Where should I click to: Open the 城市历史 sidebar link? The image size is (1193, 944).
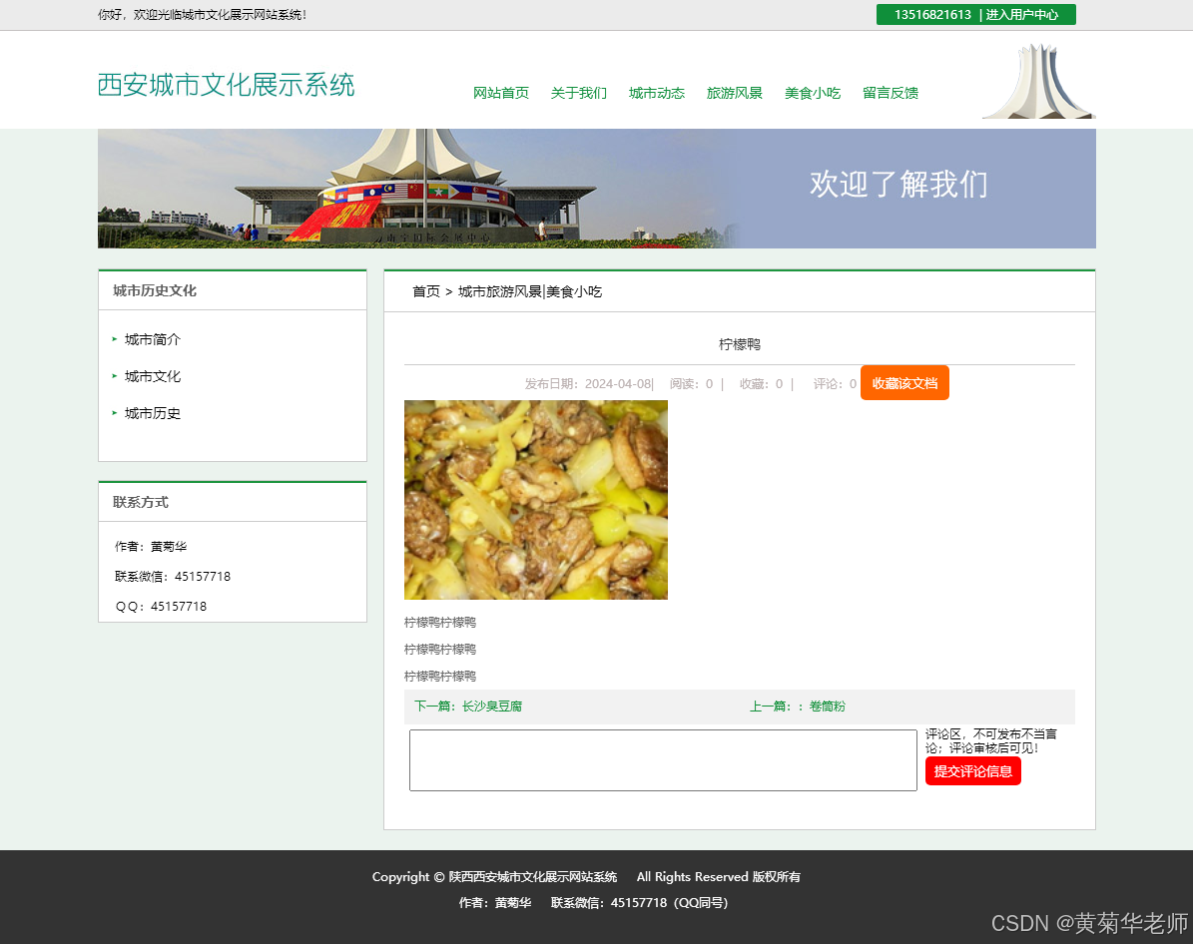[152, 413]
